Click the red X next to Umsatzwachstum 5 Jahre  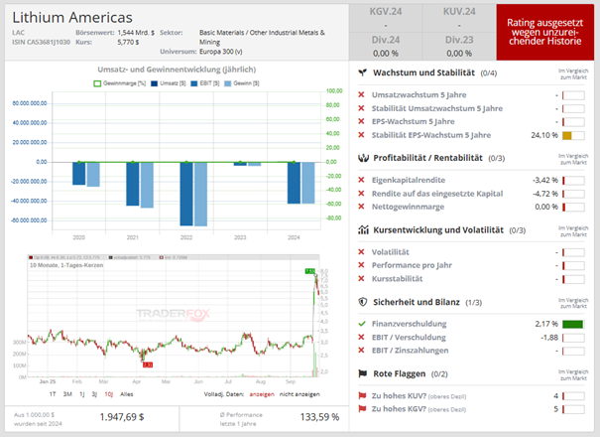(361, 94)
